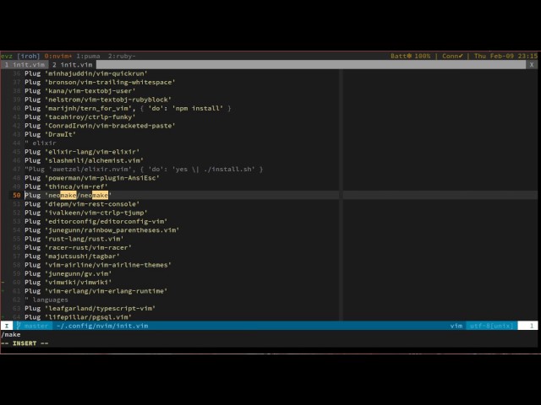
Task: Click the battery 100% status indicator
Action: click(410, 56)
